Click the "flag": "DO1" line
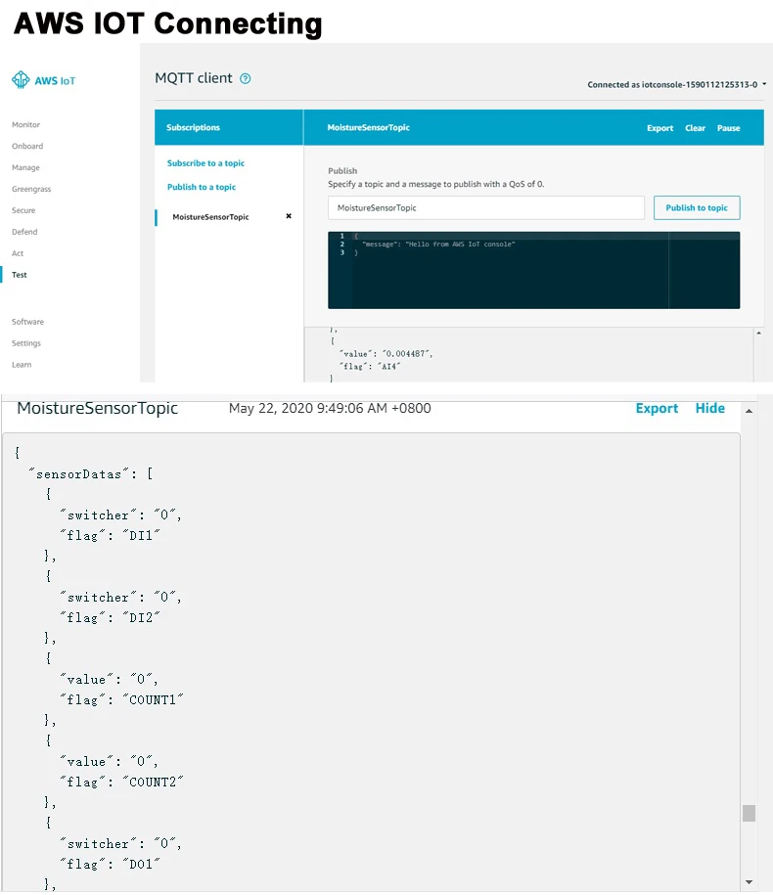The height and width of the screenshot is (895, 773). click(111, 865)
